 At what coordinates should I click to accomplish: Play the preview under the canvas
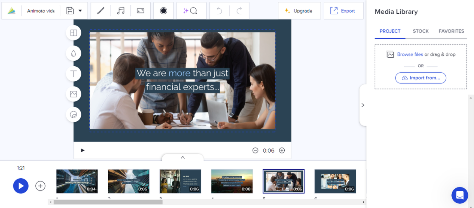[83, 150]
